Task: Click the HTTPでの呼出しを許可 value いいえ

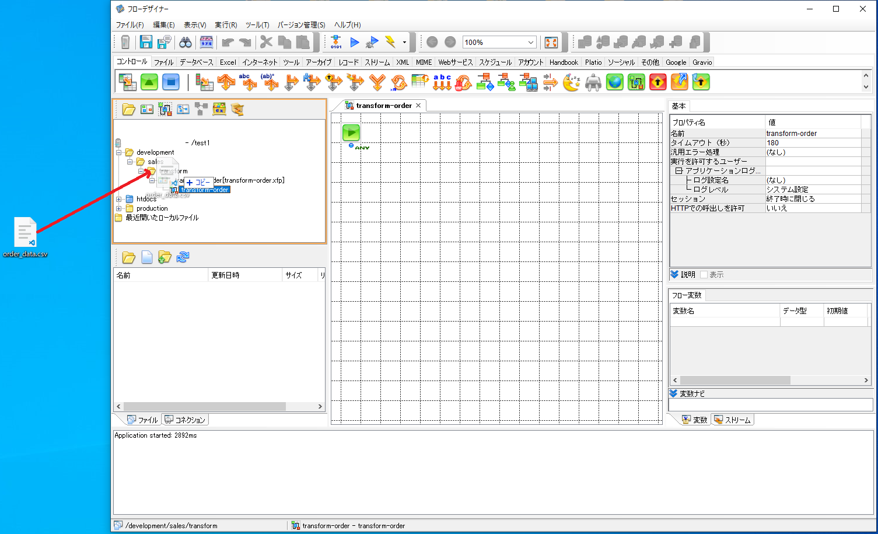Action: (x=813, y=208)
